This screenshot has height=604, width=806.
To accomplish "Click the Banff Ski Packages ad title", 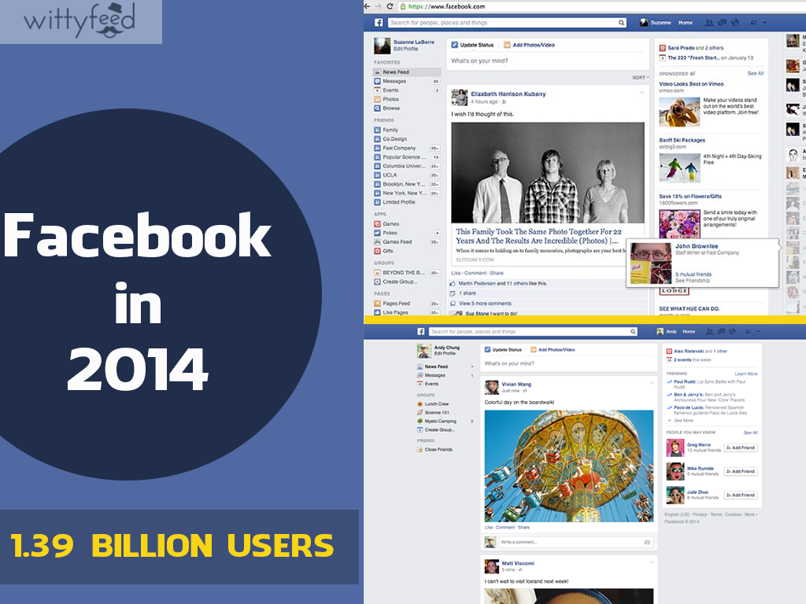I will click(682, 140).
